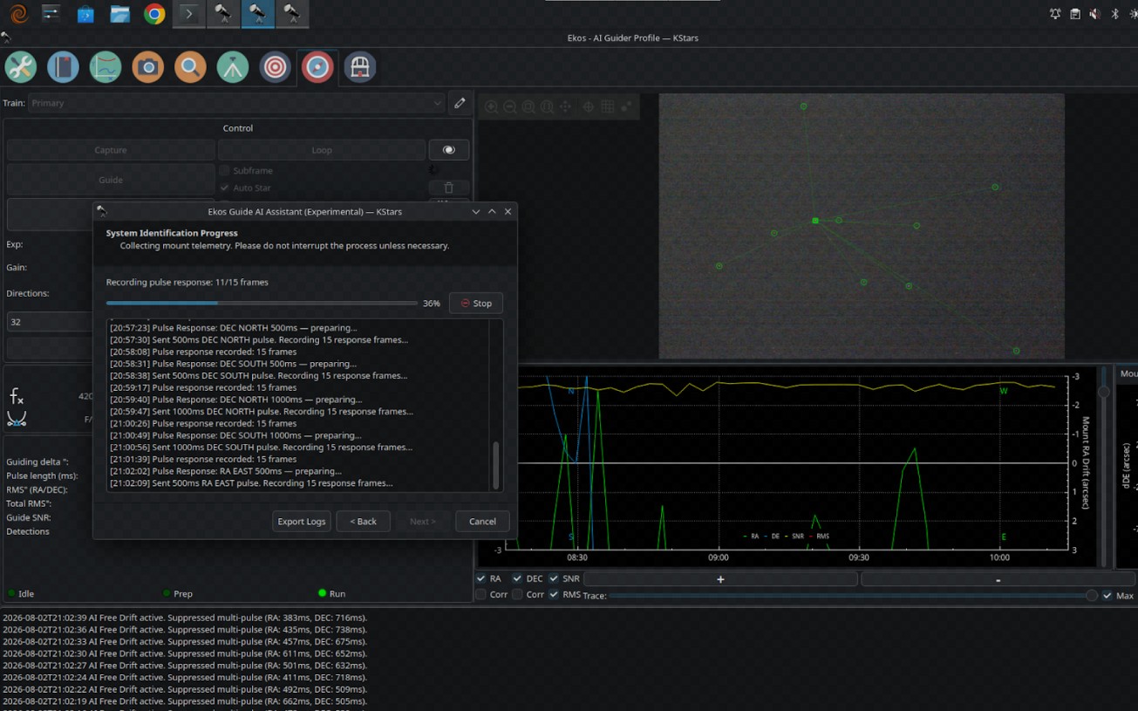This screenshot has height=711, width=1138.
Task: Toggle the RMS graph checkbox
Action: pos(554,595)
